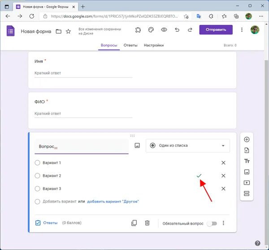Open the Google Forms home icon
Screen dimensions: 269x250
[x=10, y=31]
